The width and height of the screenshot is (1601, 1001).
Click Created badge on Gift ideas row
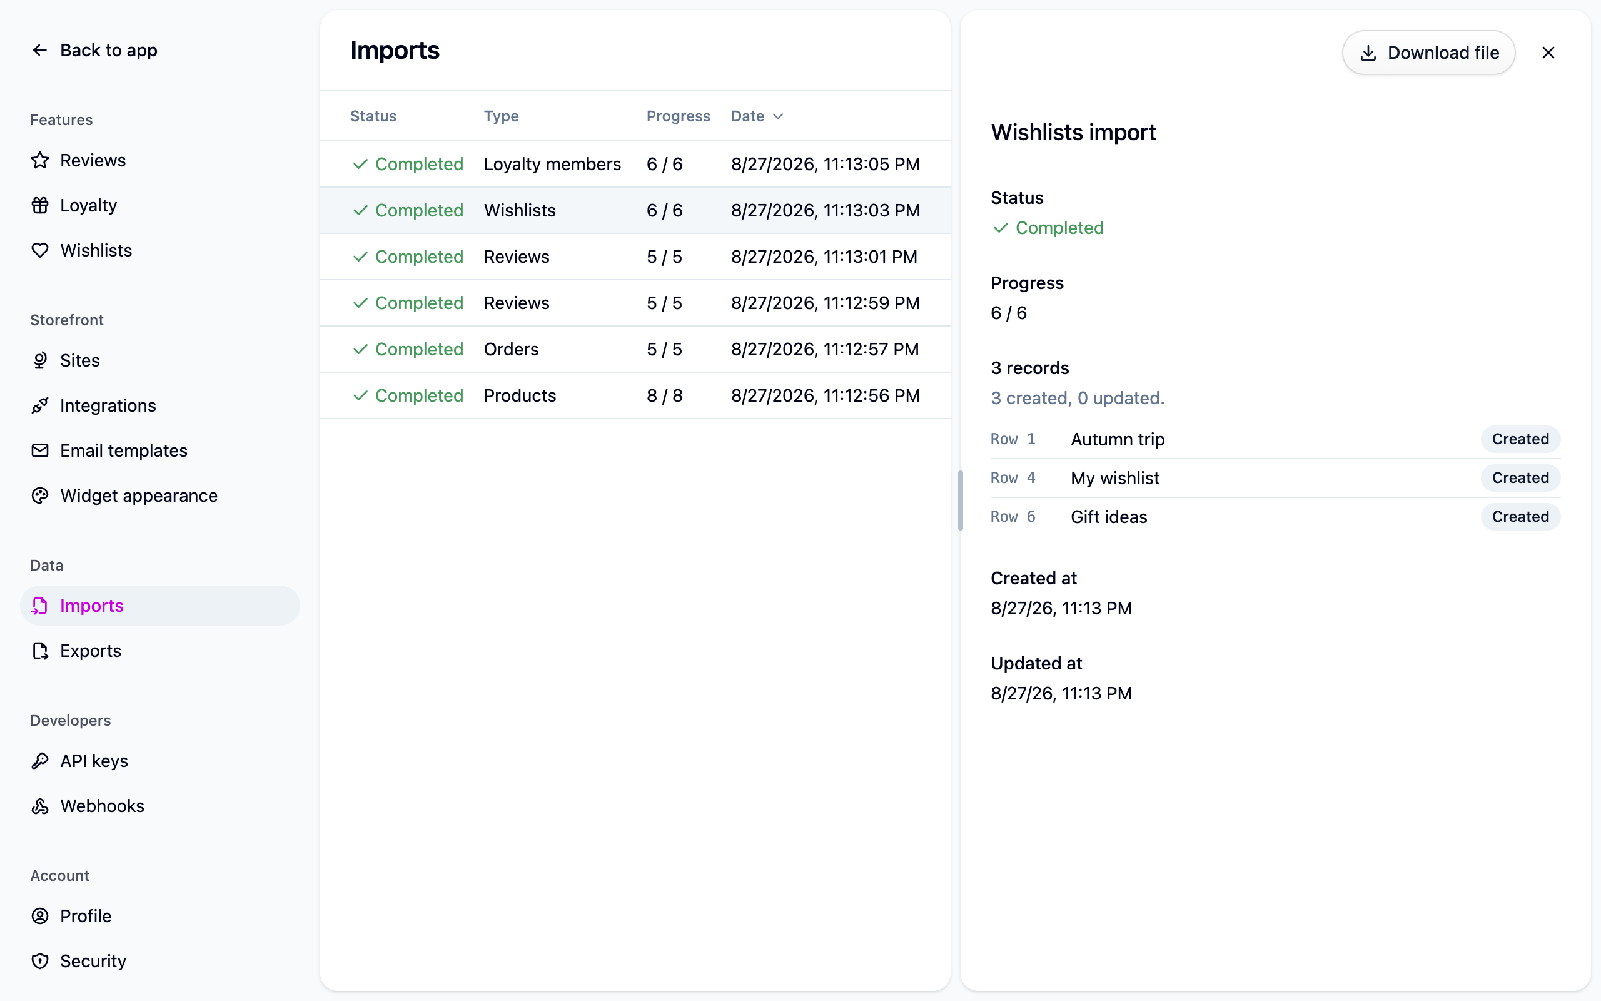click(x=1520, y=516)
